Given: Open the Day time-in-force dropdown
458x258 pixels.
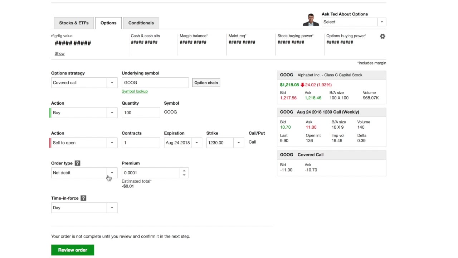Looking at the screenshot, I should click(x=112, y=208).
